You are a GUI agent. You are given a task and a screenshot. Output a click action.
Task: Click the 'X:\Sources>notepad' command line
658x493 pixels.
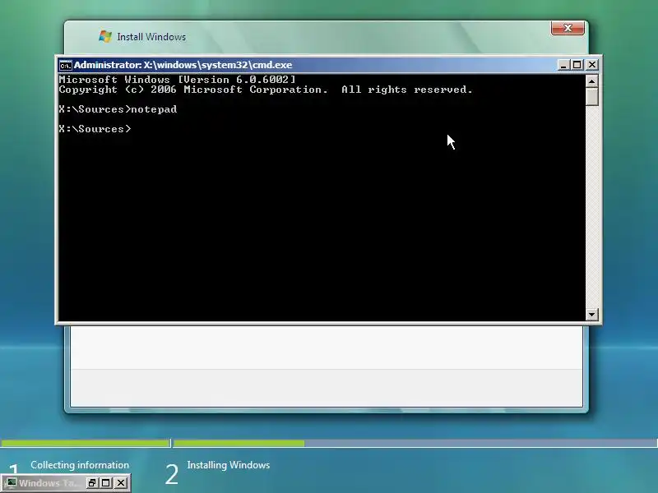point(118,109)
